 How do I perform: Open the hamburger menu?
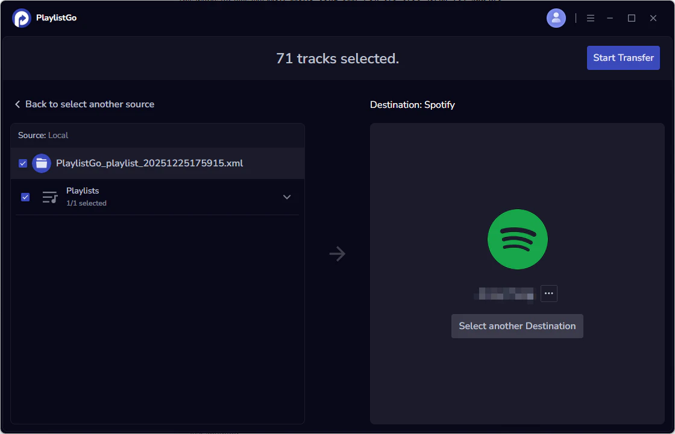[591, 18]
